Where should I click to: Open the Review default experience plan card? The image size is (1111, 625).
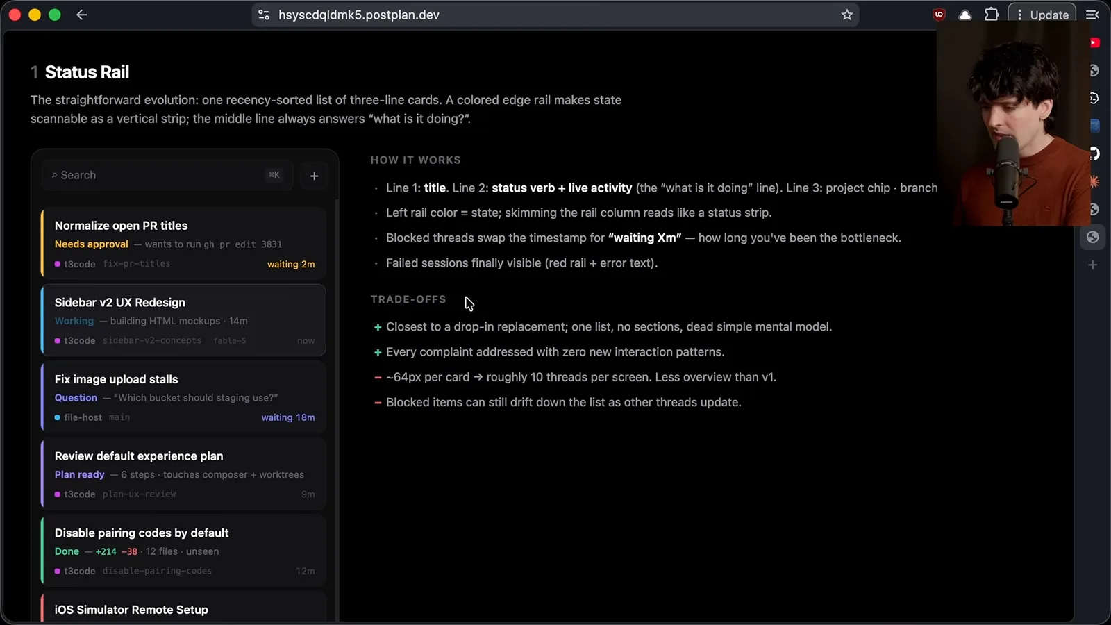pyautogui.click(x=183, y=474)
